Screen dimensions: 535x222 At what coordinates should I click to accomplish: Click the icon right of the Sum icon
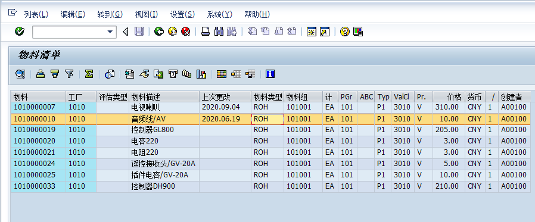point(110,74)
